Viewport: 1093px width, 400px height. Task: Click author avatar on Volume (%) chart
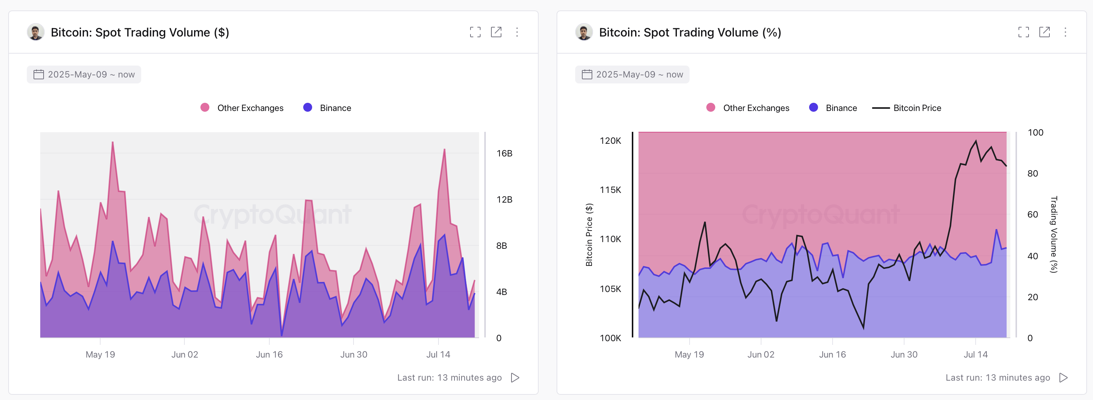click(584, 32)
